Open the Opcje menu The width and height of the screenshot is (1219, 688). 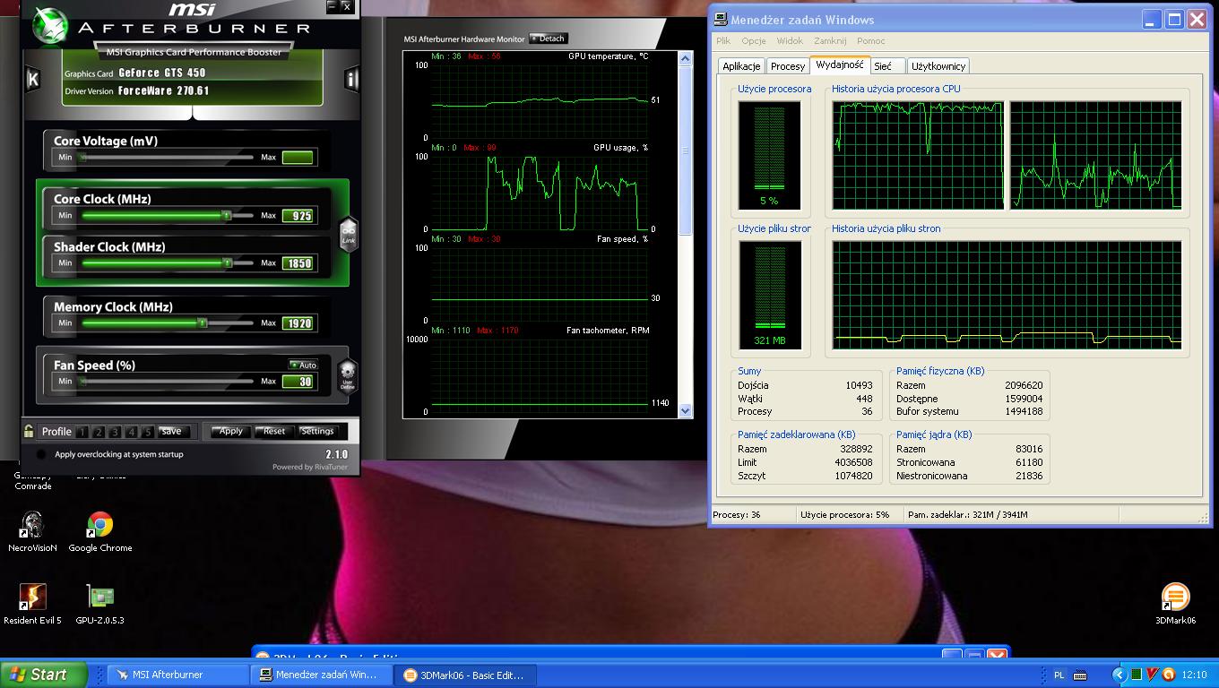(x=754, y=41)
